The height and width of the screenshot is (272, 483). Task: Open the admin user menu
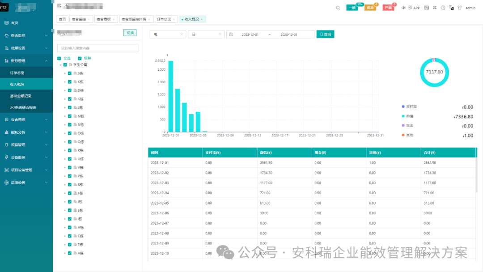click(x=470, y=8)
